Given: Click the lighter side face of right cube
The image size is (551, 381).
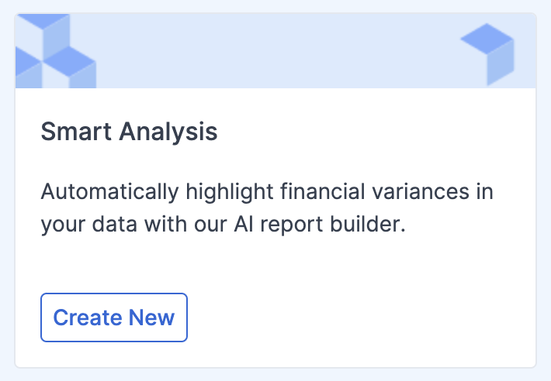Looking at the screenshot, I should (501, 63).
